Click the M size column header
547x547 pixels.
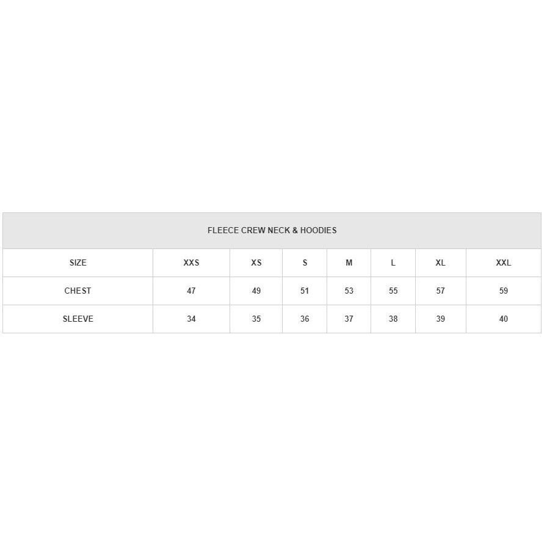coord(349,263)
